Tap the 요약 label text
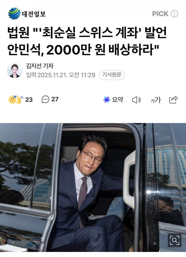The image size is (186, 257). [x=118, y=100]
